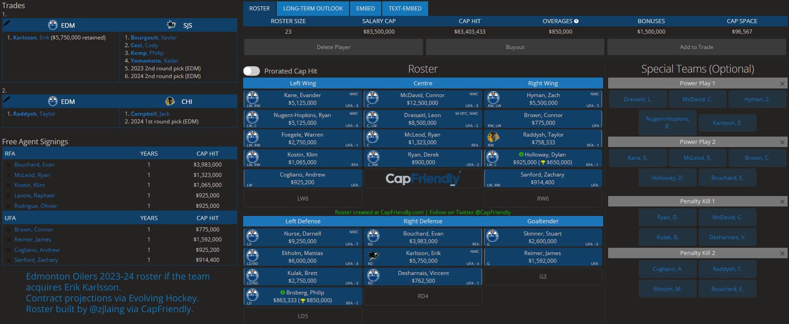The height and width of the screenshot is (324, 789).
Task: Click the San Jose Sharks logo in trade 1
Action: click(x=171, y=25)
